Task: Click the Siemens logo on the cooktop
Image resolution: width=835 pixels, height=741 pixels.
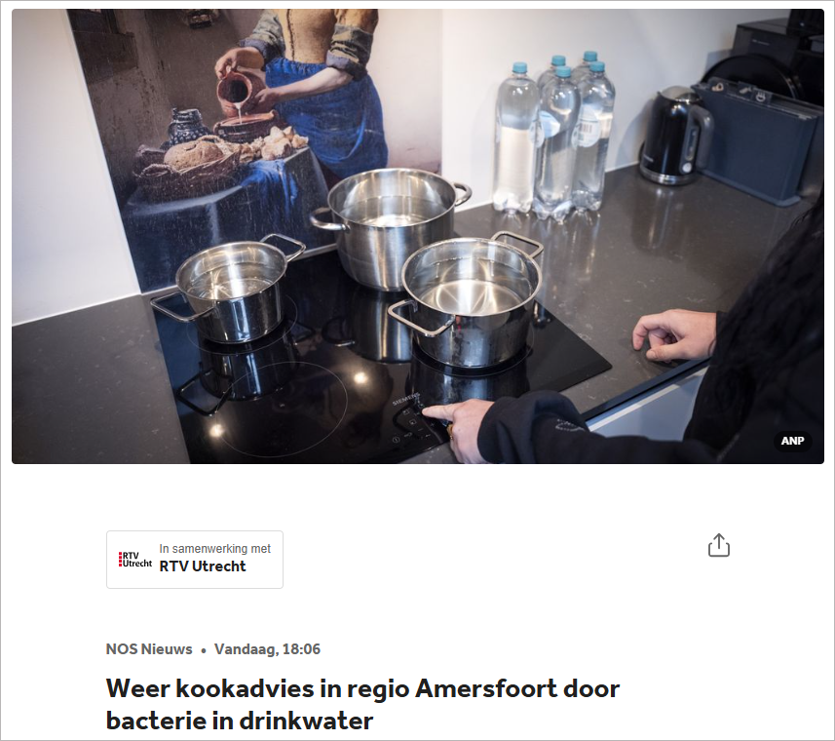Action: tap(405, 399)
